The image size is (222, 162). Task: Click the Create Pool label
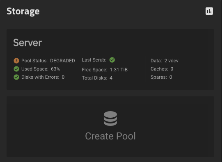click(x=110, y=136)
